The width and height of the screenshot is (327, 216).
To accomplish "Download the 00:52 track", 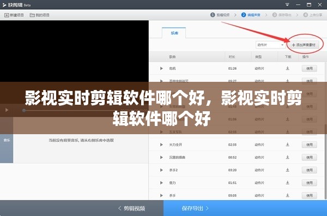I will point(288,157).
